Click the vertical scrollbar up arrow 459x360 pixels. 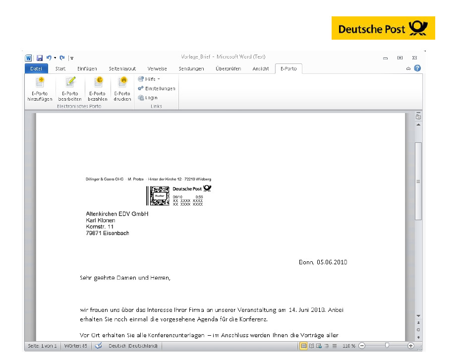418,125
